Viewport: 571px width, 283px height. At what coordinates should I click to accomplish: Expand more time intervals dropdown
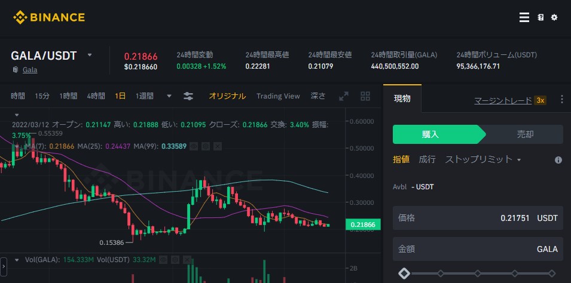[169, 96]
